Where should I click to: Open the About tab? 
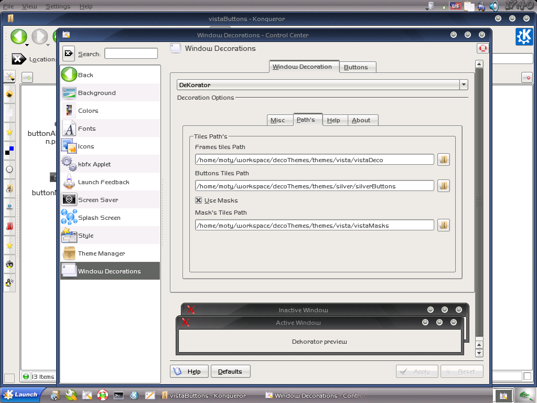pos(363,120)
